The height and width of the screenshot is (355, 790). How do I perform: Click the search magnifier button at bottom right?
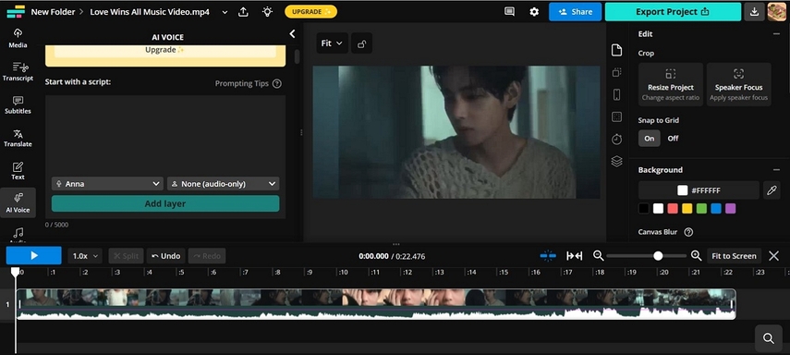(x=769, y=338)
